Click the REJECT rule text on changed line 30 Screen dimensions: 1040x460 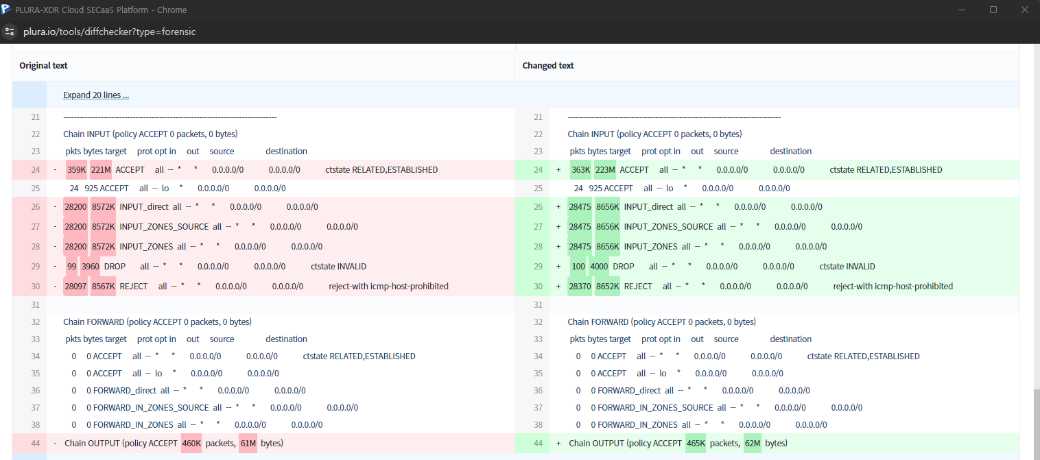pyautogui.click(x=638, y=287)
